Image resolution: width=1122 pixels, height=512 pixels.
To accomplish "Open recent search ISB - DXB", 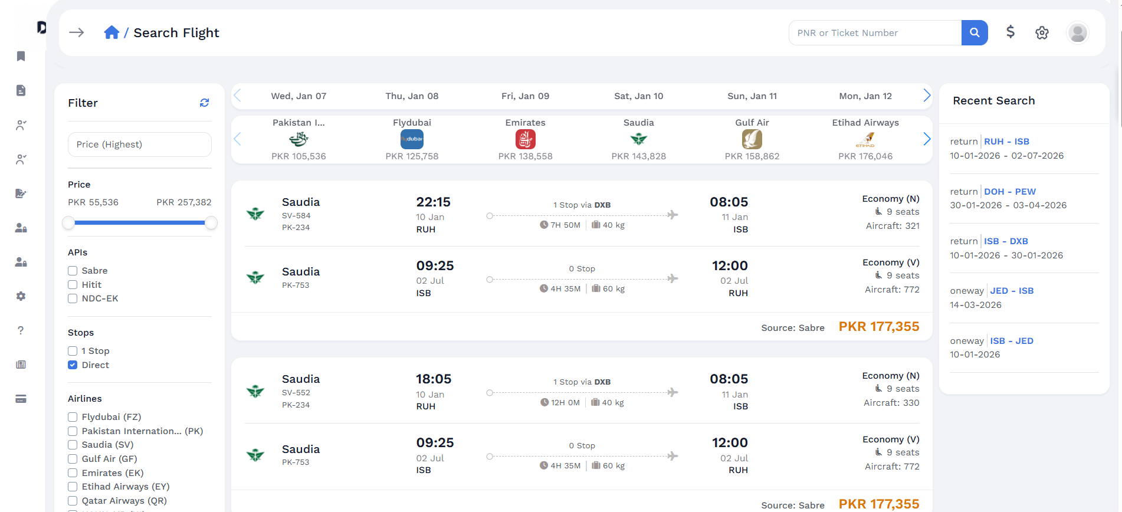I will coord(1006,241).
